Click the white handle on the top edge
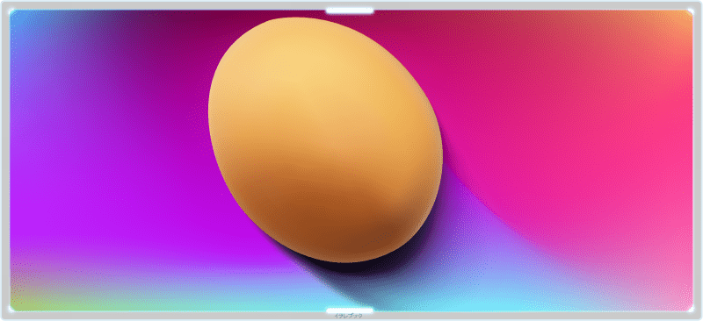Viewport: 703px width, 321px height. tap(350, 11)
